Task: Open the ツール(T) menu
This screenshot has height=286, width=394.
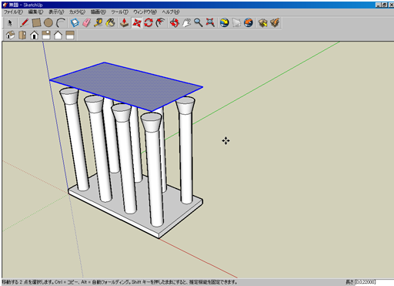Action: point(119,12)
